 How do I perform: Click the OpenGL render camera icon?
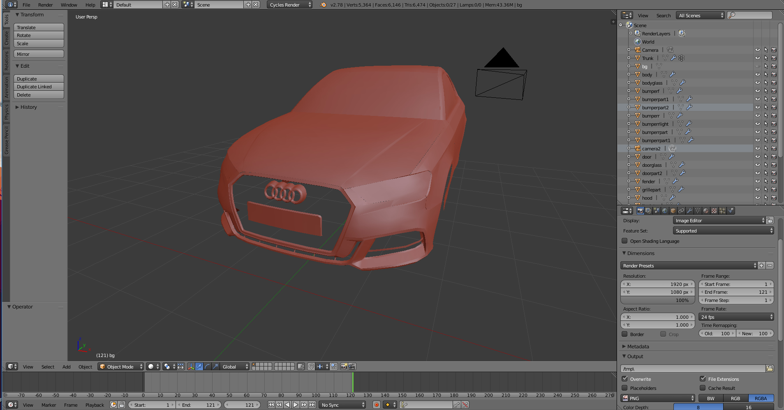(344, 366)
